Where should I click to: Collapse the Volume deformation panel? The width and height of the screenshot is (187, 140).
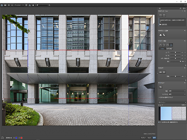point(159,31)
